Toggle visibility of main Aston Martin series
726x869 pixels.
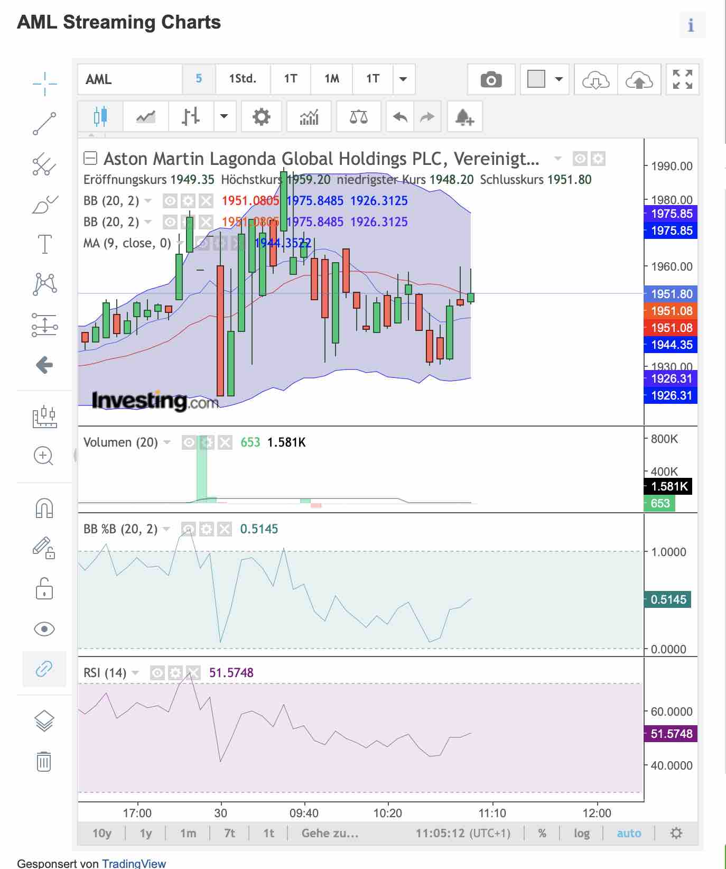pyautogui.click(x=580, y=159)
